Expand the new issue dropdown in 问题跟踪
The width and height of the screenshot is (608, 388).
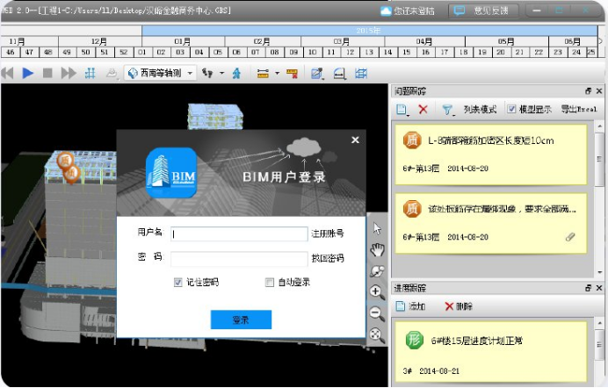(410, 111)
